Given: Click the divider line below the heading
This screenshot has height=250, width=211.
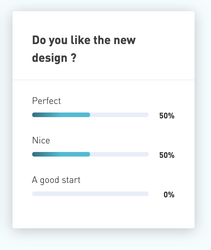Looking at the screenshot, I should [104, 80].
